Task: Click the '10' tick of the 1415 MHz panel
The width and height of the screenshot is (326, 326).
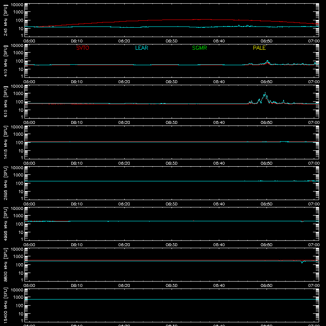Action: [x=21, y=151]
